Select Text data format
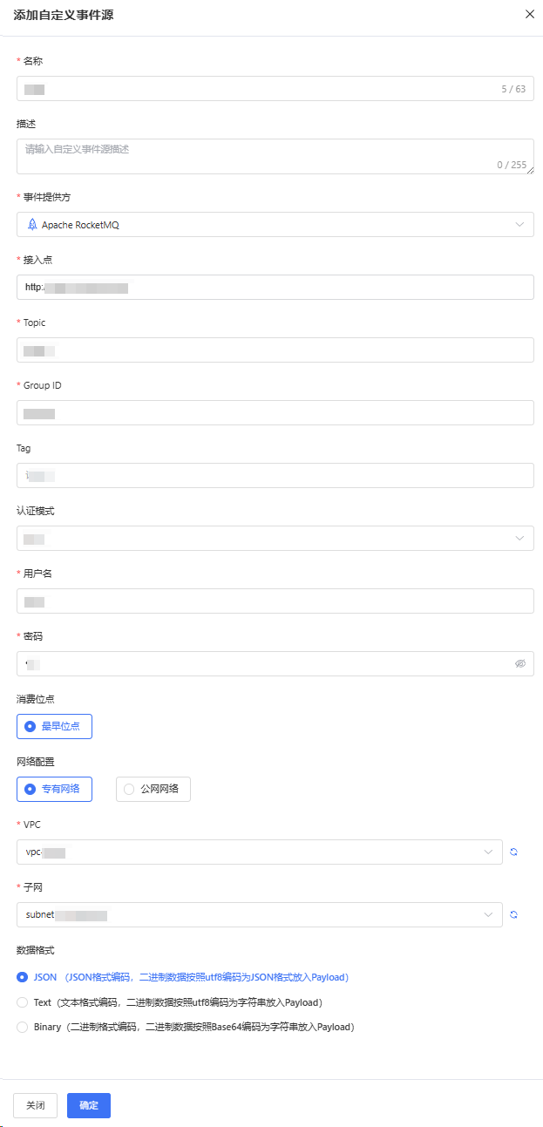 click(x=23, y=1002)
